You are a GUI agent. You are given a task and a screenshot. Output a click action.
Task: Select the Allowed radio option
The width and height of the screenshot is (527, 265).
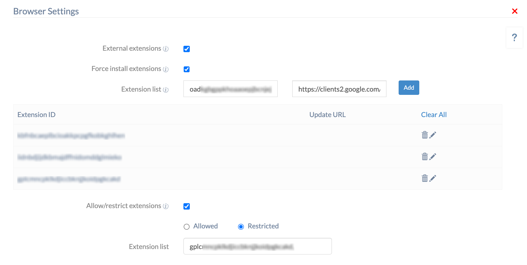[x=187, y=227]
